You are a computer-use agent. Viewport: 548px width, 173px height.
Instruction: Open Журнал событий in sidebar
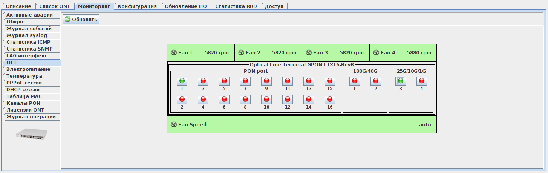pyautogui.click(x=31, y=29)
